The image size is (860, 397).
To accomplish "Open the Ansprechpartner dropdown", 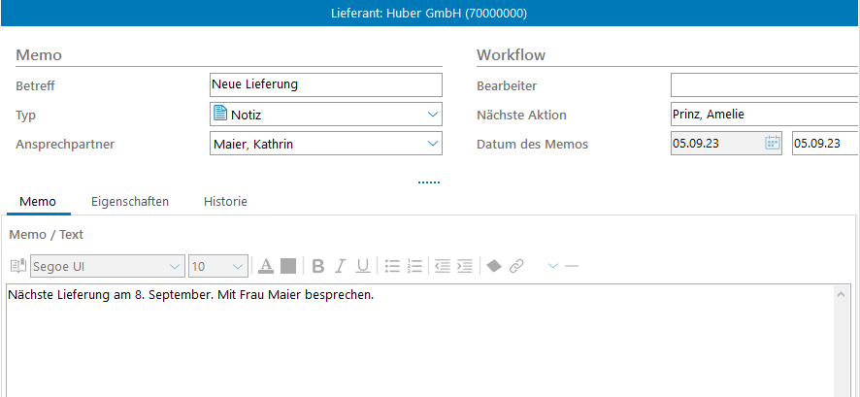I will (432, 145).
